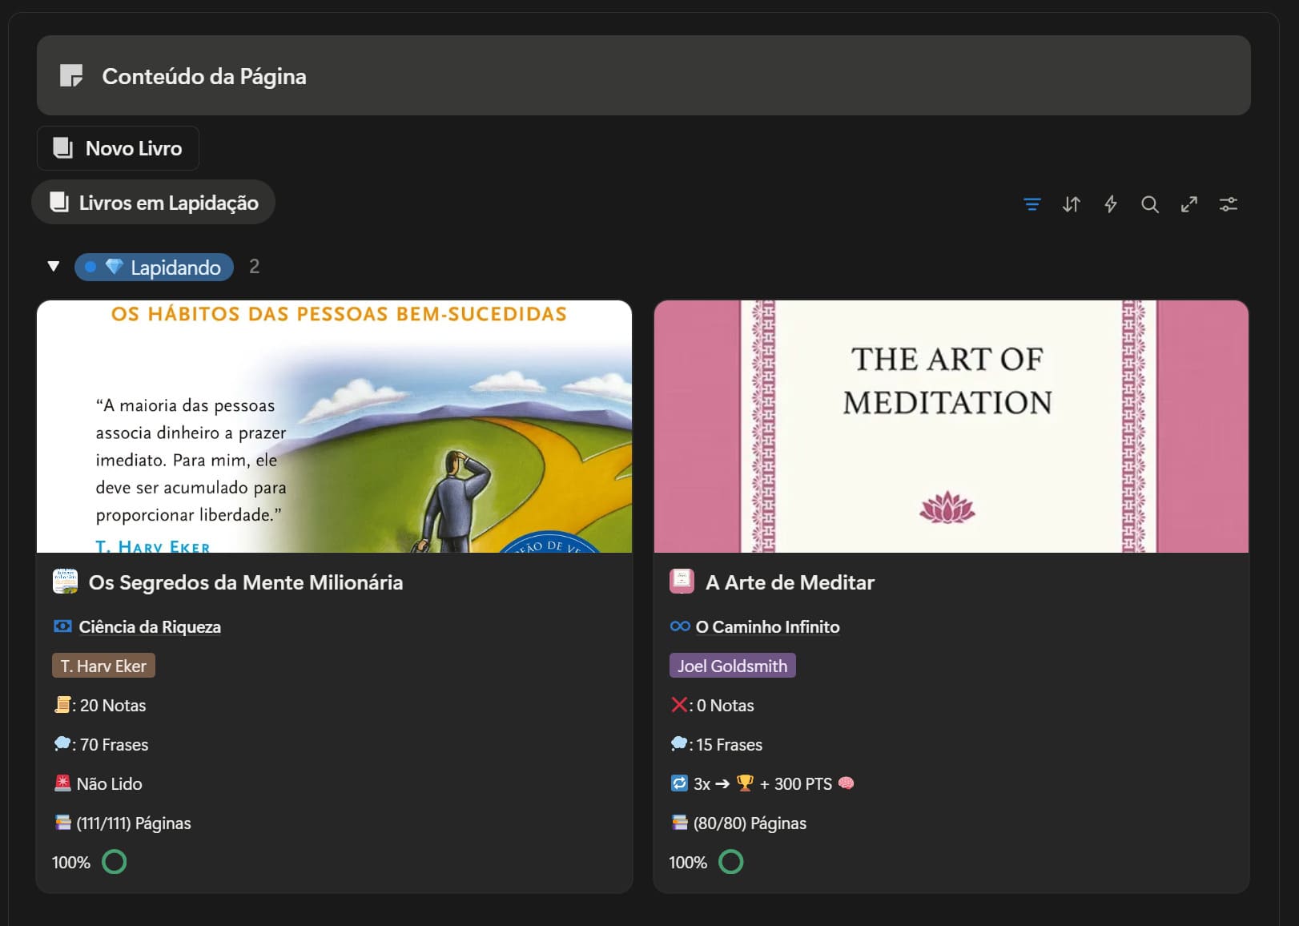Click the 100% value under (80/80) Páginas
This screenshot has height=926, width=1299.
point(688,862)
